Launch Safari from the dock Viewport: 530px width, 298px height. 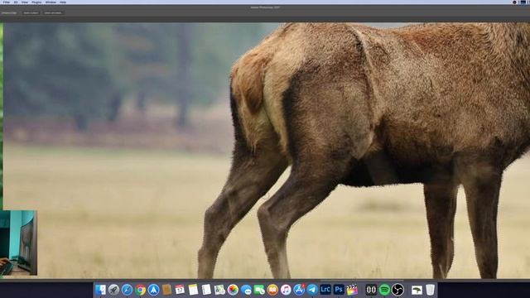click(127, 290)
